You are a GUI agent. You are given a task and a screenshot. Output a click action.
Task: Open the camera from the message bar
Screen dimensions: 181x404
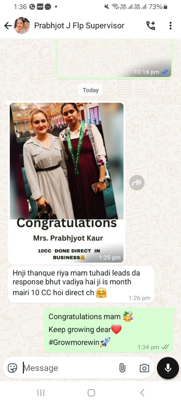click(144, 368)
